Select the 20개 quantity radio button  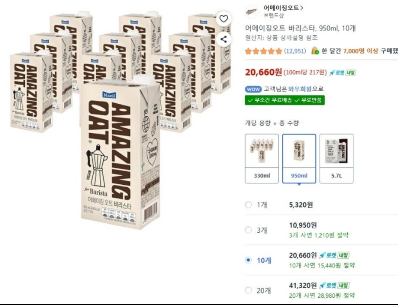pyautogui.click(x=248, y=290)
